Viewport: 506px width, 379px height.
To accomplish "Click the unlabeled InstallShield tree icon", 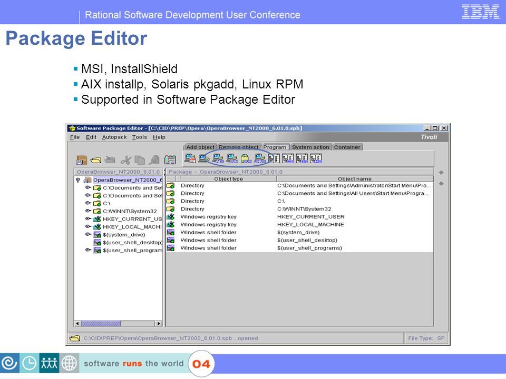I will click(274, 158).
